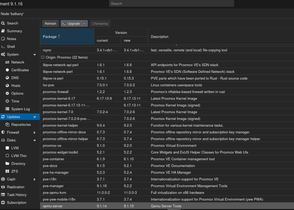Select the proxmox-firewall package row
The height and width of the screenshot is (210, 294).
(167, 92)
